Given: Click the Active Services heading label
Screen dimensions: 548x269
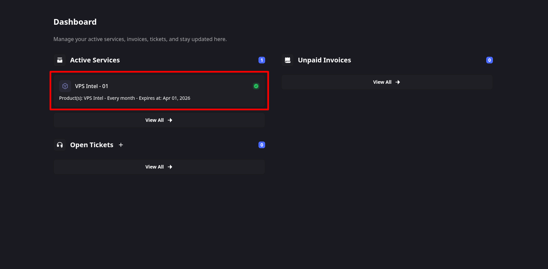Looking at the screenshot, I should pos(95,60).
